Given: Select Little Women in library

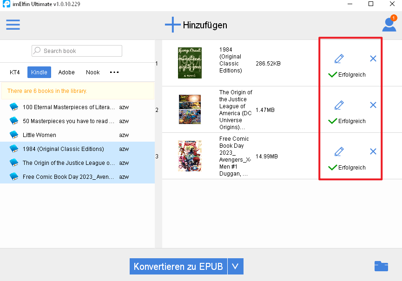Looking at the screenshot, I should [x=78, y=135].
